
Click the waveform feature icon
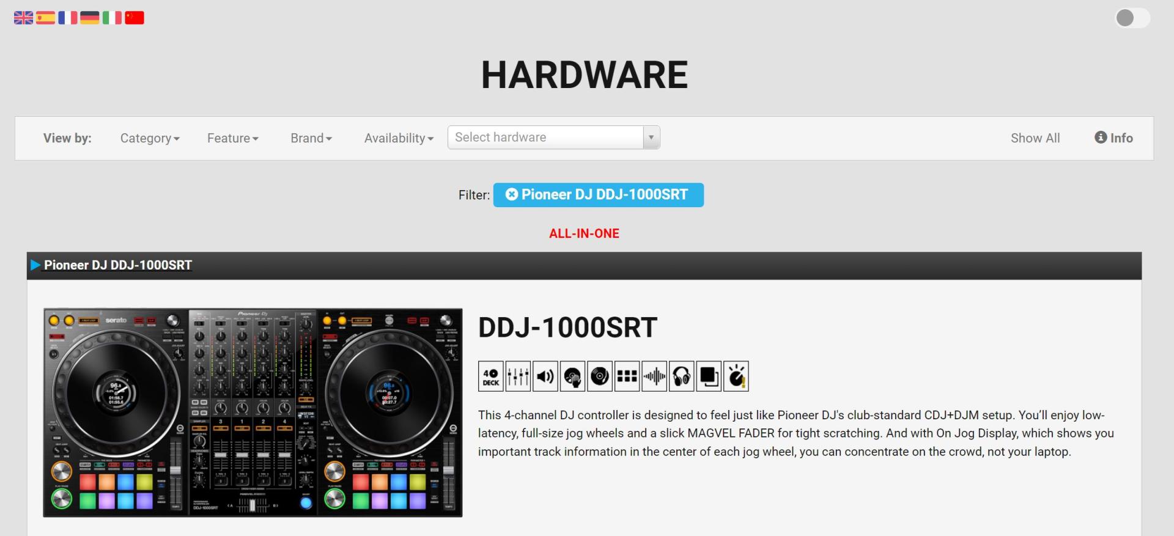coord(654,376)
